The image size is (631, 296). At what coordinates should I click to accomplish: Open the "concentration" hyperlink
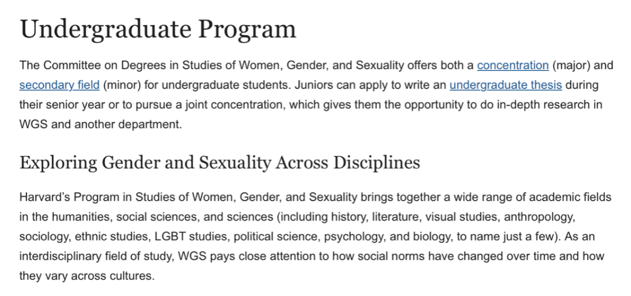pos(513,66)
